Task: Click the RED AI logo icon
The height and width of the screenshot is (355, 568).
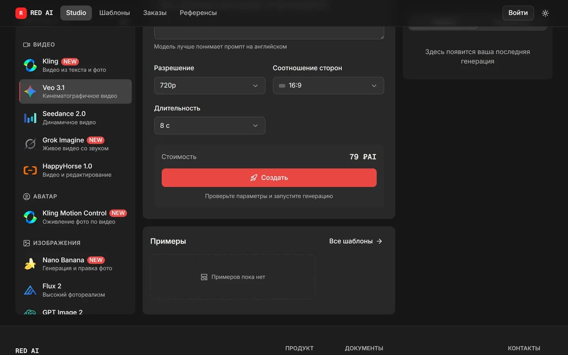Action: click(21, 13)
